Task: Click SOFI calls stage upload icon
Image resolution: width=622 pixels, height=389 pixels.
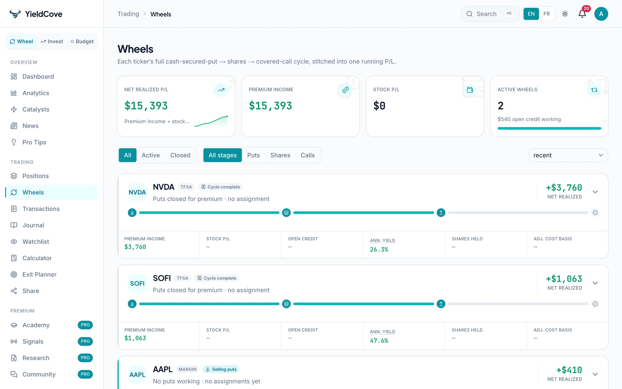Action: [441, 304]
